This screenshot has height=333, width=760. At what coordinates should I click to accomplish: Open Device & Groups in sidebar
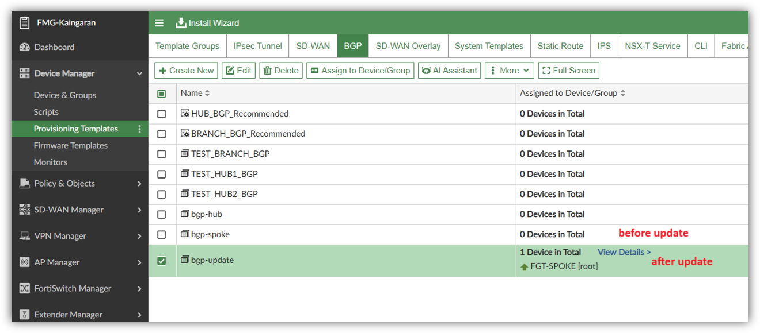tap(65, 95)
